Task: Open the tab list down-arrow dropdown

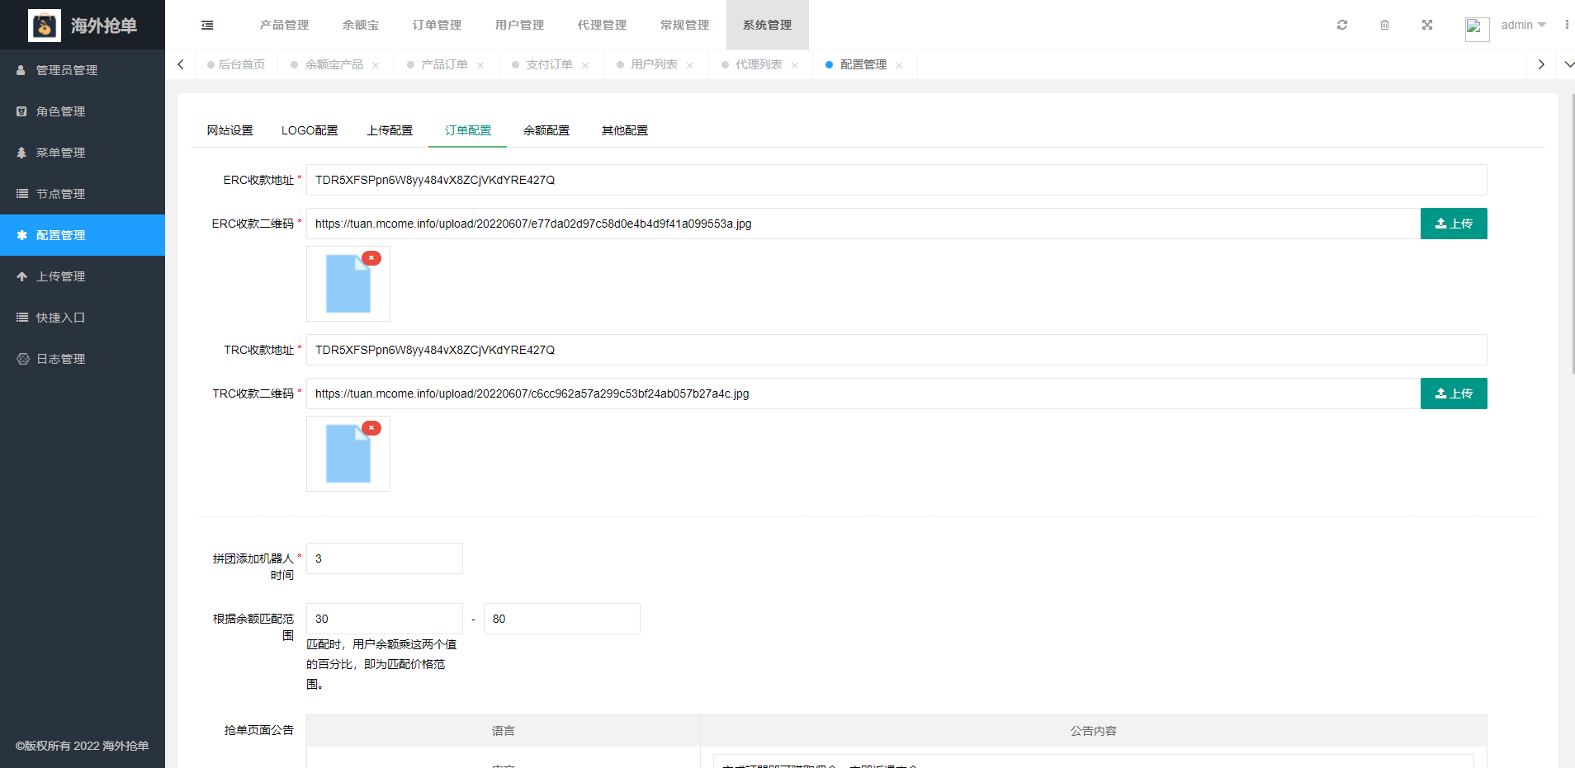Action: [1568, 64]
